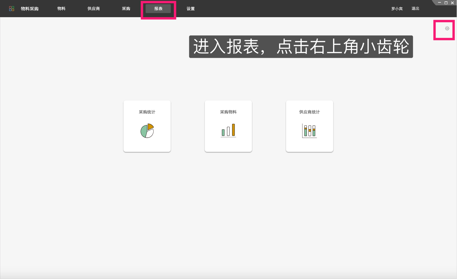
Task: Select the highlighted 报表 tab
Action: 158,9
